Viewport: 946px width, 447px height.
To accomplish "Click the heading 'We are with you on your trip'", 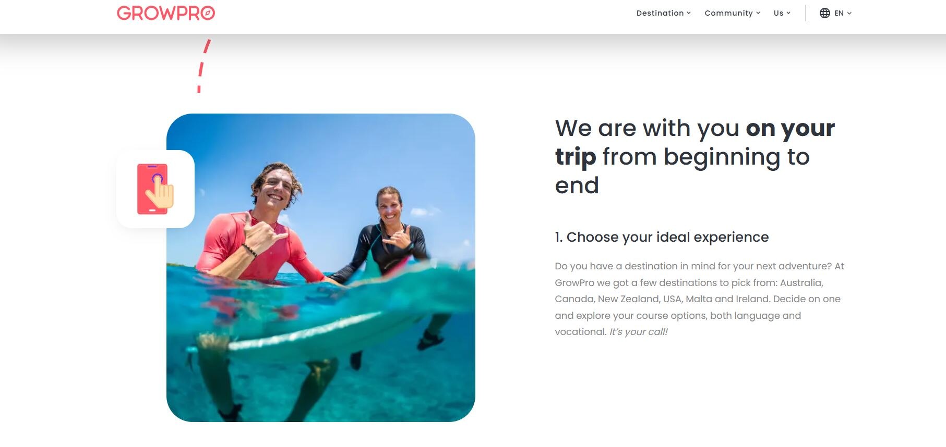I will (x=694, y=156).
